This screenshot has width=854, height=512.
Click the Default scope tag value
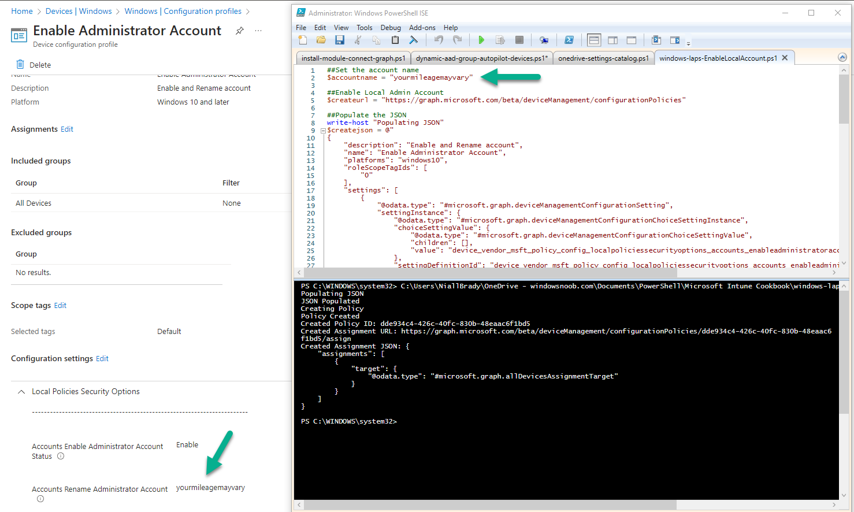coord(169,332)
